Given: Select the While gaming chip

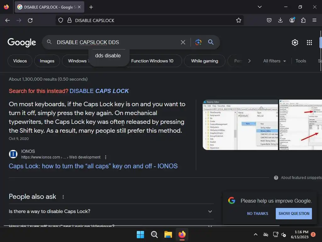Looking at the screenshot, I should tap(204, 61).
